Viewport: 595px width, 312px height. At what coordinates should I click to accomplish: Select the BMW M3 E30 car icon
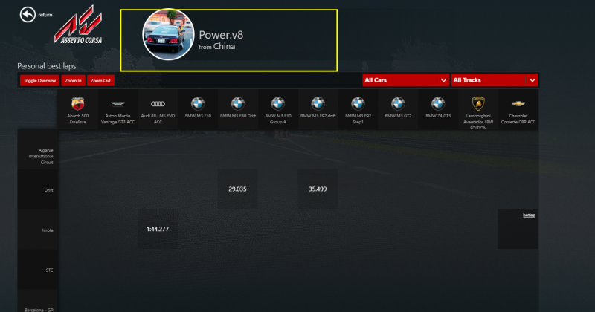pos(198,103)
